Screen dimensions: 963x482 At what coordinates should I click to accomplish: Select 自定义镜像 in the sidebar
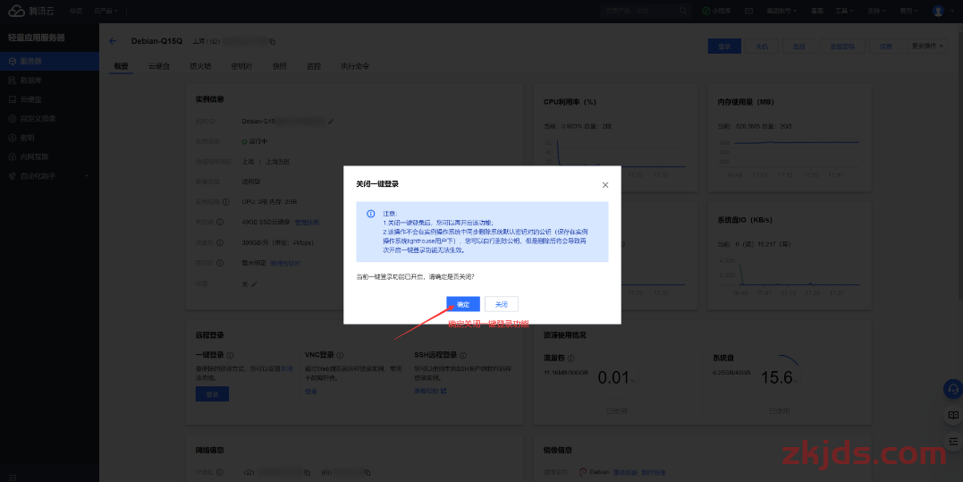tap(49, 119)
